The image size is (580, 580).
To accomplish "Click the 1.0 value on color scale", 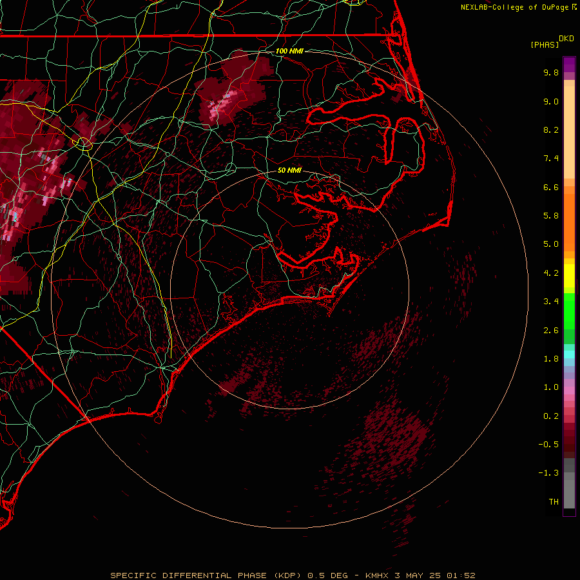I will [x=551, y=387].
